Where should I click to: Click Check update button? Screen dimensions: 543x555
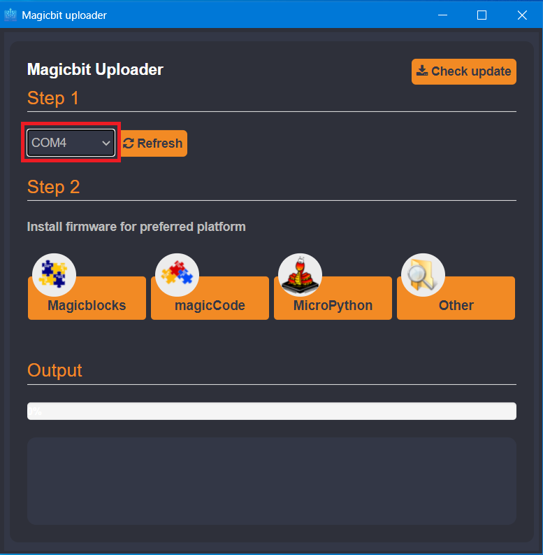[464, 71]
